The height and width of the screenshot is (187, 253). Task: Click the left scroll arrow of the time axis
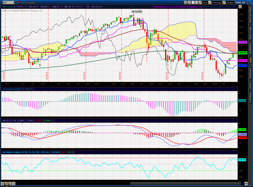point(17,183)
